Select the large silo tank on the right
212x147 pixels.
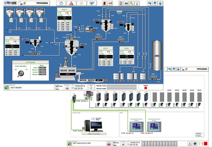(x=157, y=55)
